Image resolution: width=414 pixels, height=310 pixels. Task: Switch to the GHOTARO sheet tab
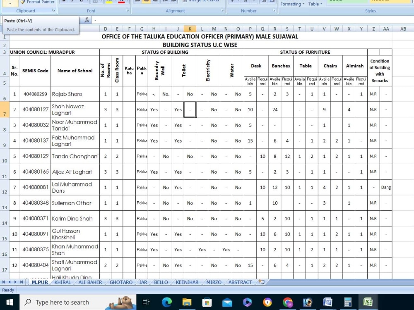(x=121, y=282)
